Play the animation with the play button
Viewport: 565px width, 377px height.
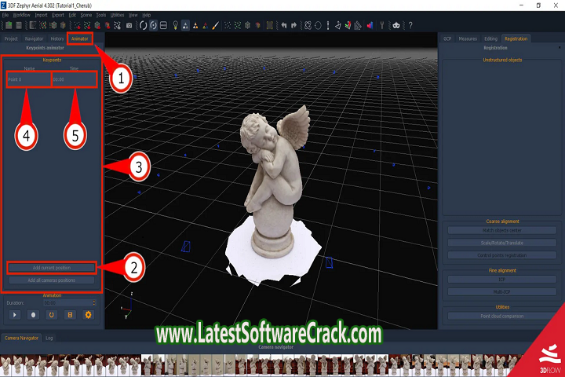pyautogui.click(x=14, y=315)
